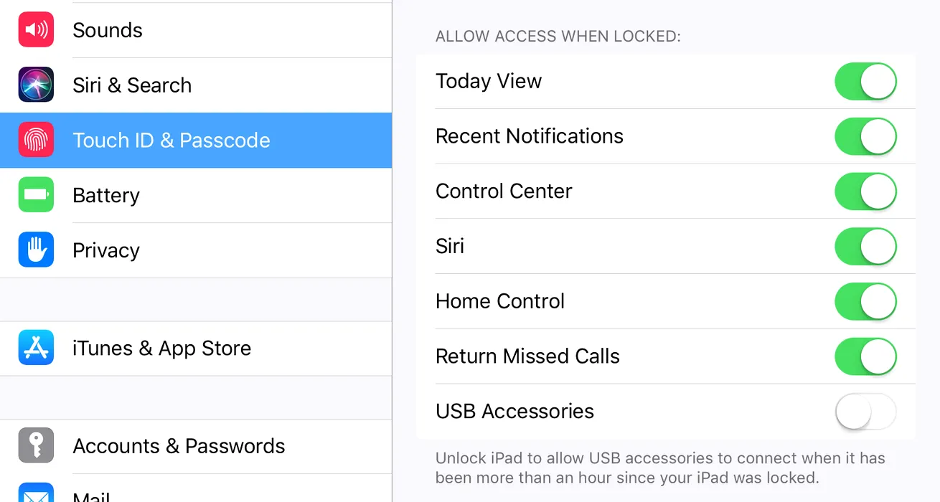Tap the Sounds speaker icon
The width and height of the screenshot is (940, 502).
click(36, 30)
